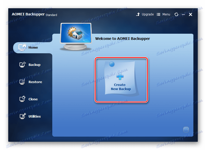This screenshot has height=150, width=206.
Task: Click the Welcome to AOMEI Backupper heading
Action: tap(123, 39)
